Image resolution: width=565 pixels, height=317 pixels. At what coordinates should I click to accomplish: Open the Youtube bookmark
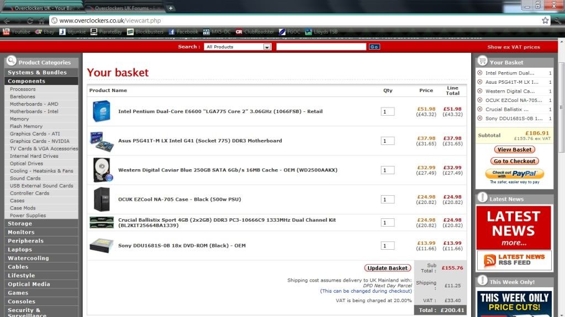[x=17, y=31]
